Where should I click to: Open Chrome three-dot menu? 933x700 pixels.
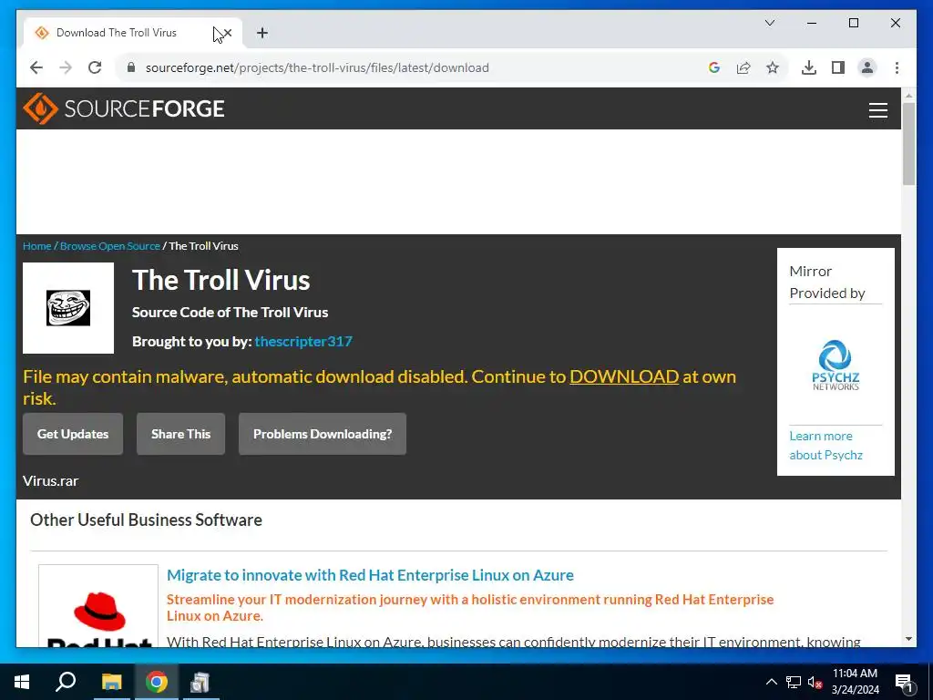897,67
